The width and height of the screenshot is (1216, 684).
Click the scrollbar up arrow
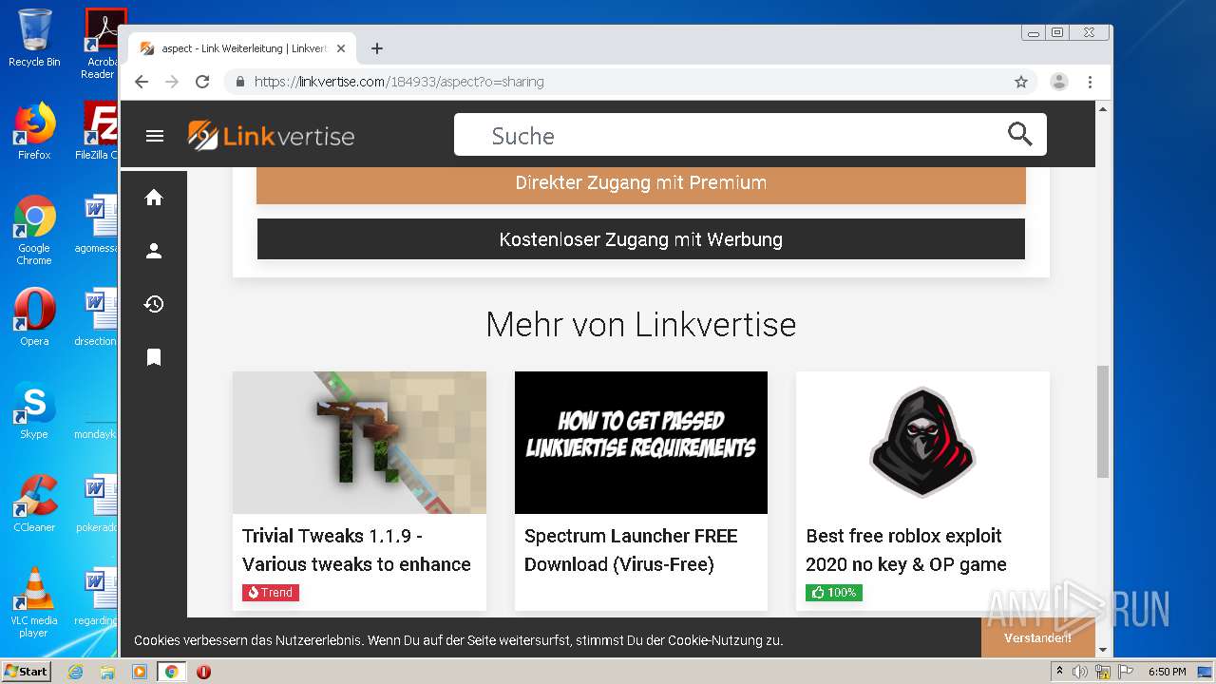(1103, 109)
